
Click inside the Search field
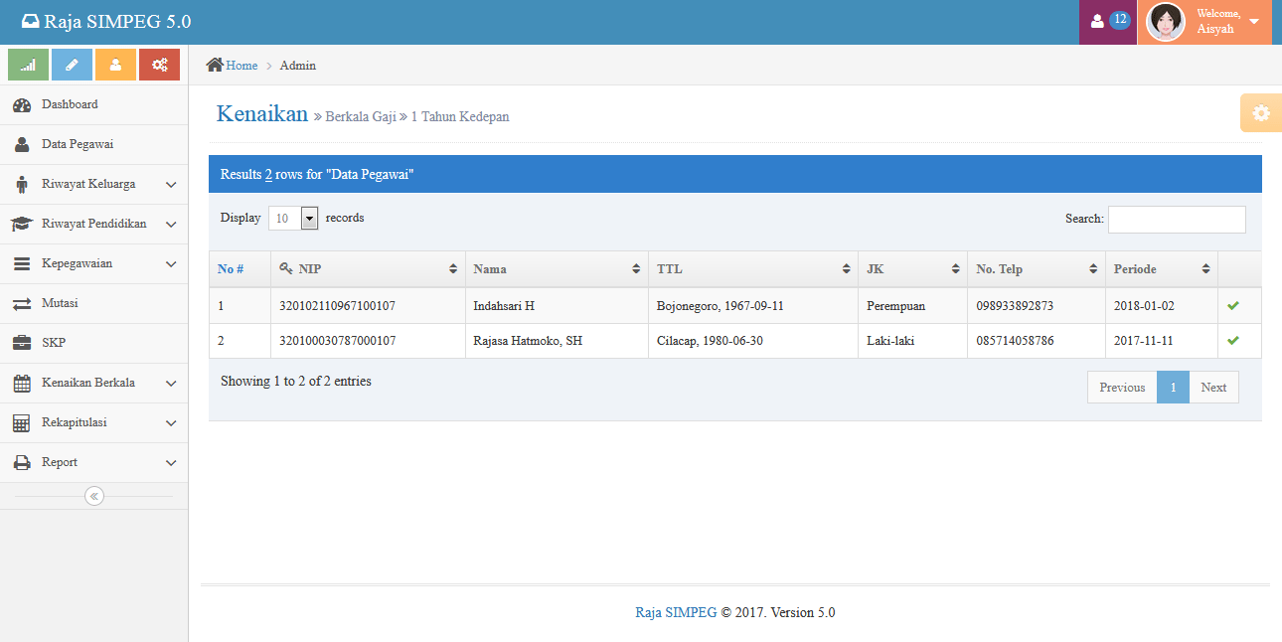coord(1176,219)
